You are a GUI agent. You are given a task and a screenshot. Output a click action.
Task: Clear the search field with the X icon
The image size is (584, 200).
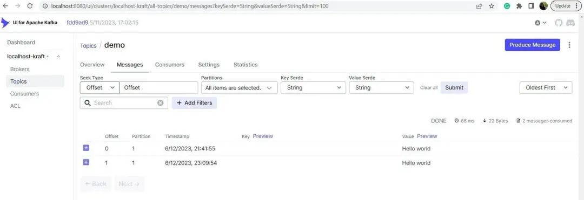(160, 103)
